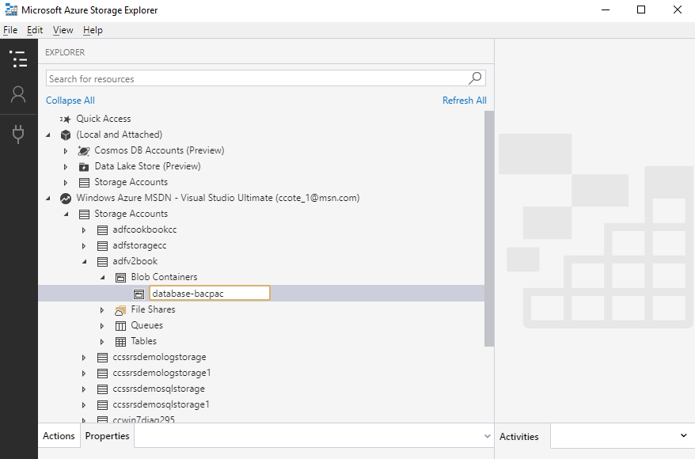Click the adfstoragecc storage account icon
The height and width of the screenshot is (459, 695).
[x=102, y=246]
